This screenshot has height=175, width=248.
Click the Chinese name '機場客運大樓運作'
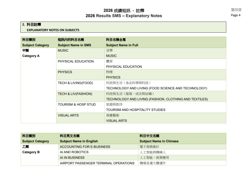point(153,163)
